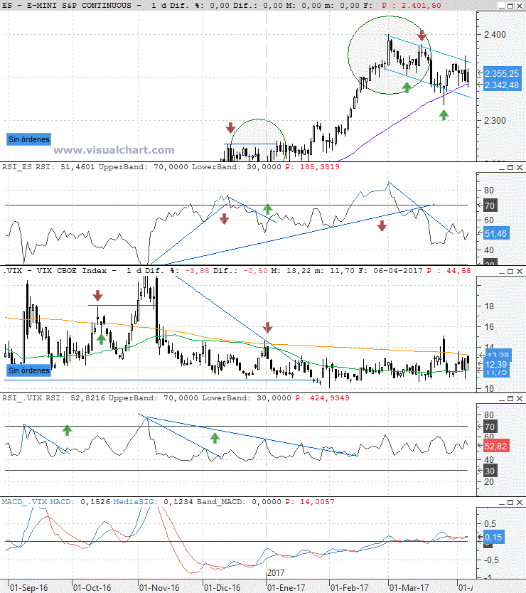The width and height of the screenshot is (526, 593).
Task: Click the 01-Nov-16 date on time axis
Action: point(159,588)
